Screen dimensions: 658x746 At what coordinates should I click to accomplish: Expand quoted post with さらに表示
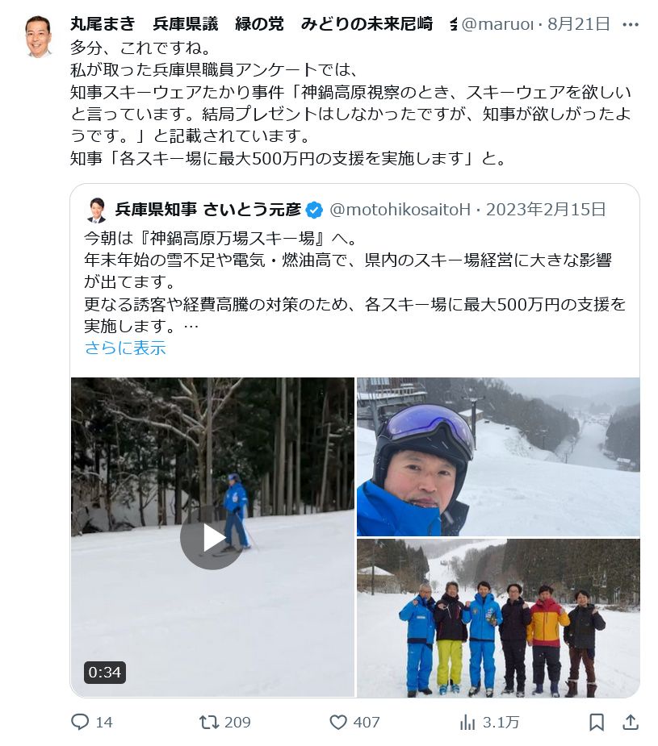(125, 348)
